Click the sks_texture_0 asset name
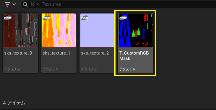This screenshot has width=216, height=110. click(x=18, y=53)
